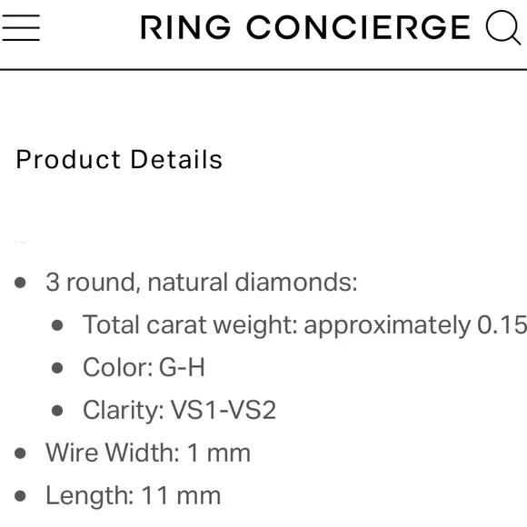527x527 pixels.
Task: Click bullet beside Total carat weight
Action: click(57, 325)
